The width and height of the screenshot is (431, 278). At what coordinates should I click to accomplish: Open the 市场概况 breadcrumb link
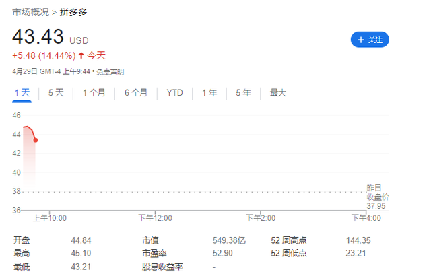pyautogui.click(x=30, y=12)
